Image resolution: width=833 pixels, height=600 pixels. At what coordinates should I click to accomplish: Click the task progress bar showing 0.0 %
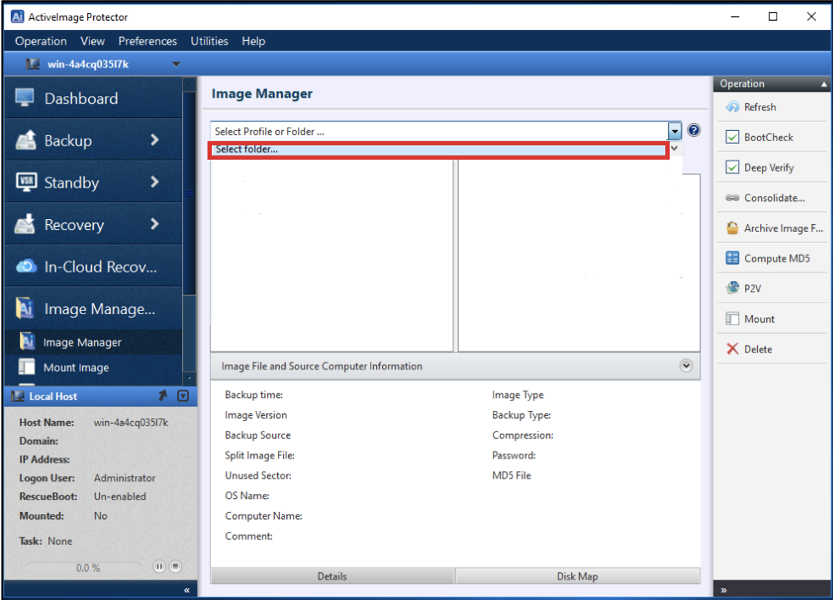86,567
